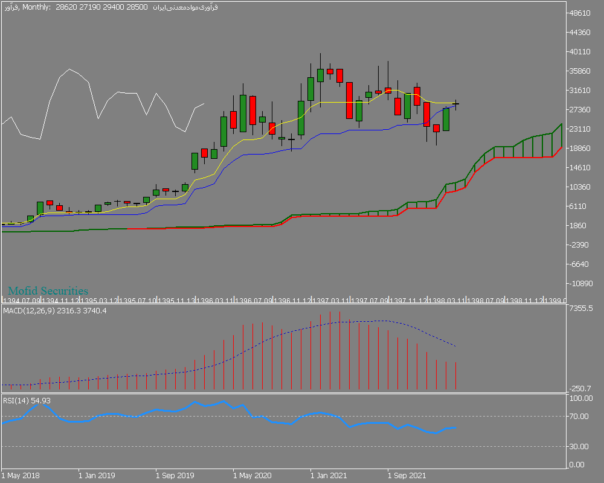Click the '1 Sep 2019' bottom date label
Screen dimensions: 604x483
[x=175, y=476]
